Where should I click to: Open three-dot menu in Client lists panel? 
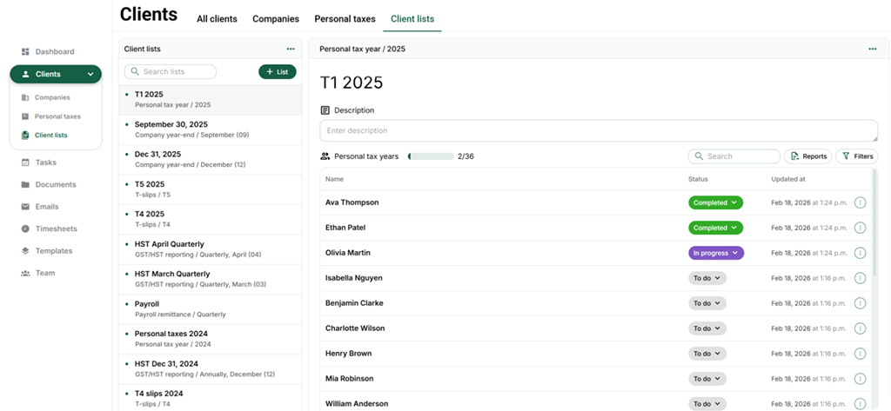(x=291, y=50)
